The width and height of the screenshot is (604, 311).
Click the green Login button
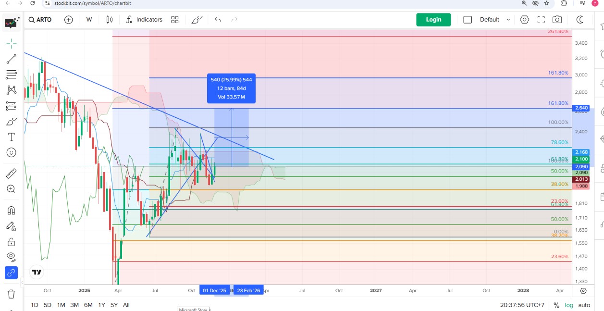click(433, 20)
